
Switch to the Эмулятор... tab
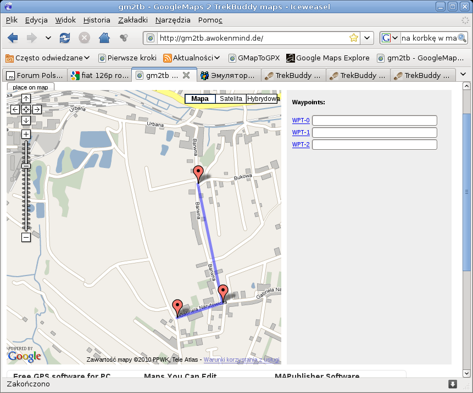229,76
